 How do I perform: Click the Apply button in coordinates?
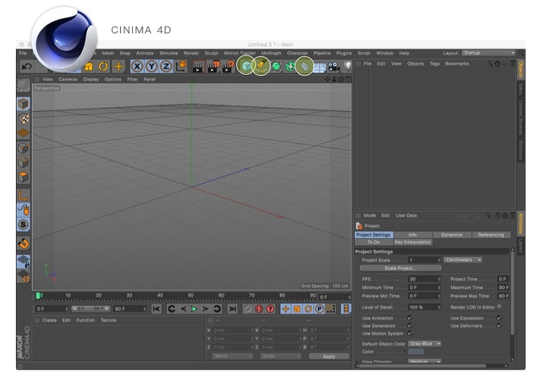click(x=329, y=356)
